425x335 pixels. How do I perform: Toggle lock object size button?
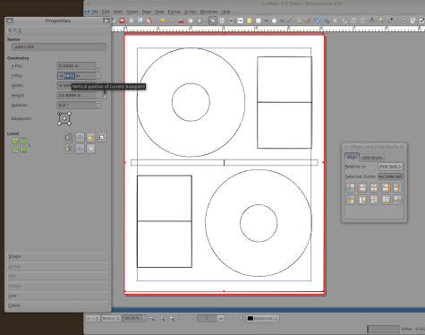click(102, 137)
